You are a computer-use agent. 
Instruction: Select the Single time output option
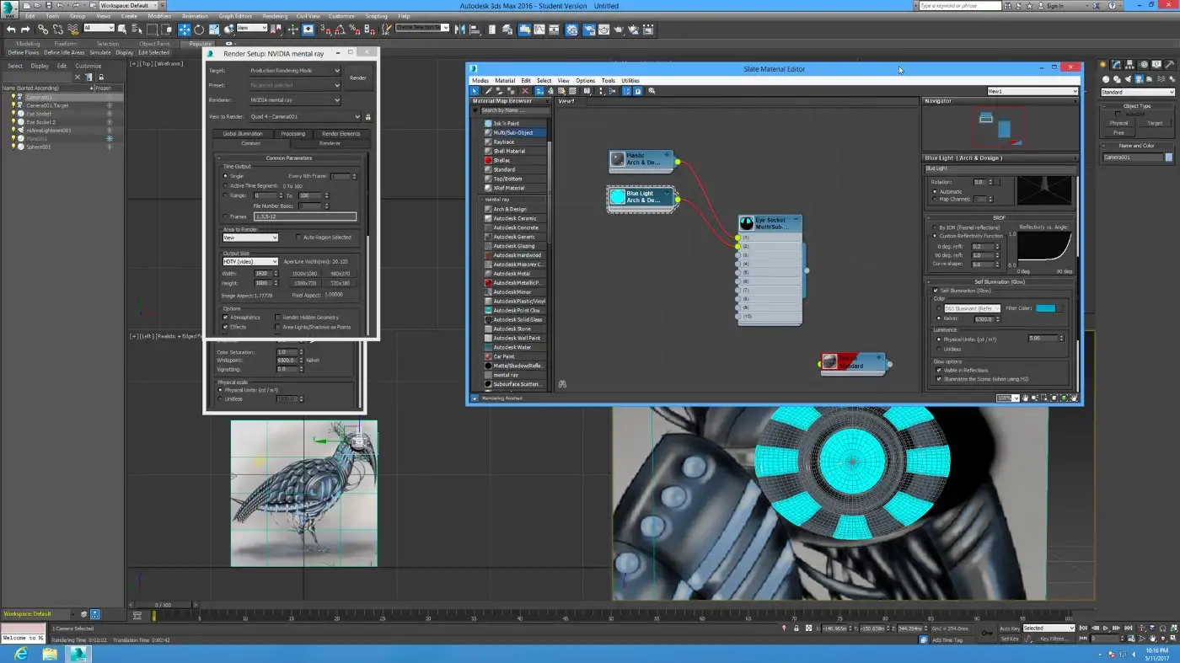point(225,176)
